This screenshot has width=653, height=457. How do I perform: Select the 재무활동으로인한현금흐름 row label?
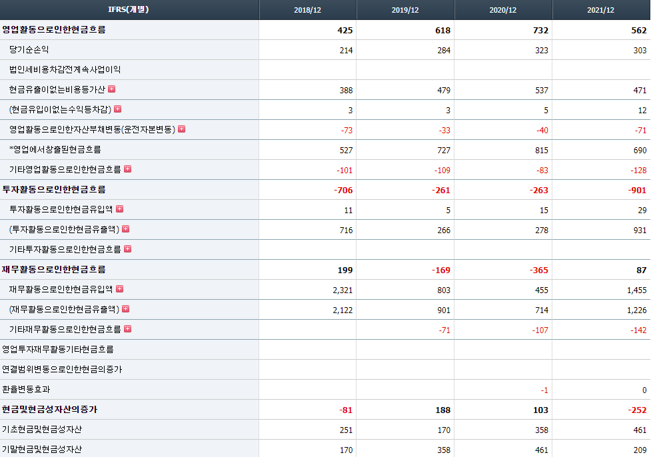(54, 269)
